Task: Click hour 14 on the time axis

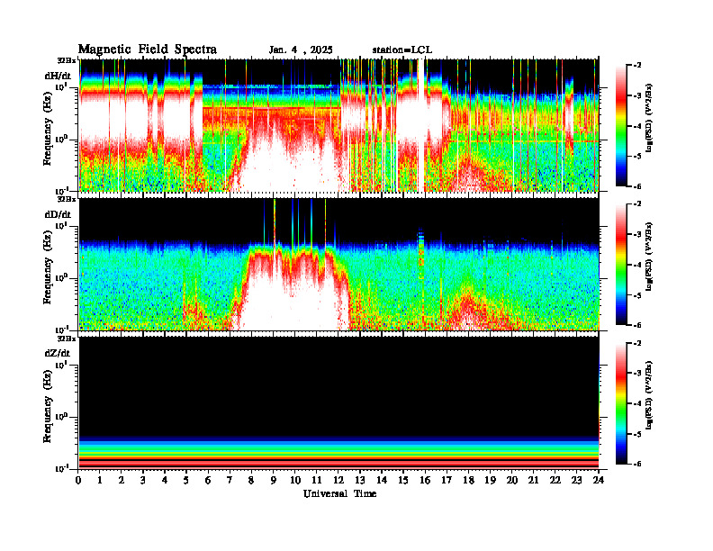Action: [x=382, y=480]
